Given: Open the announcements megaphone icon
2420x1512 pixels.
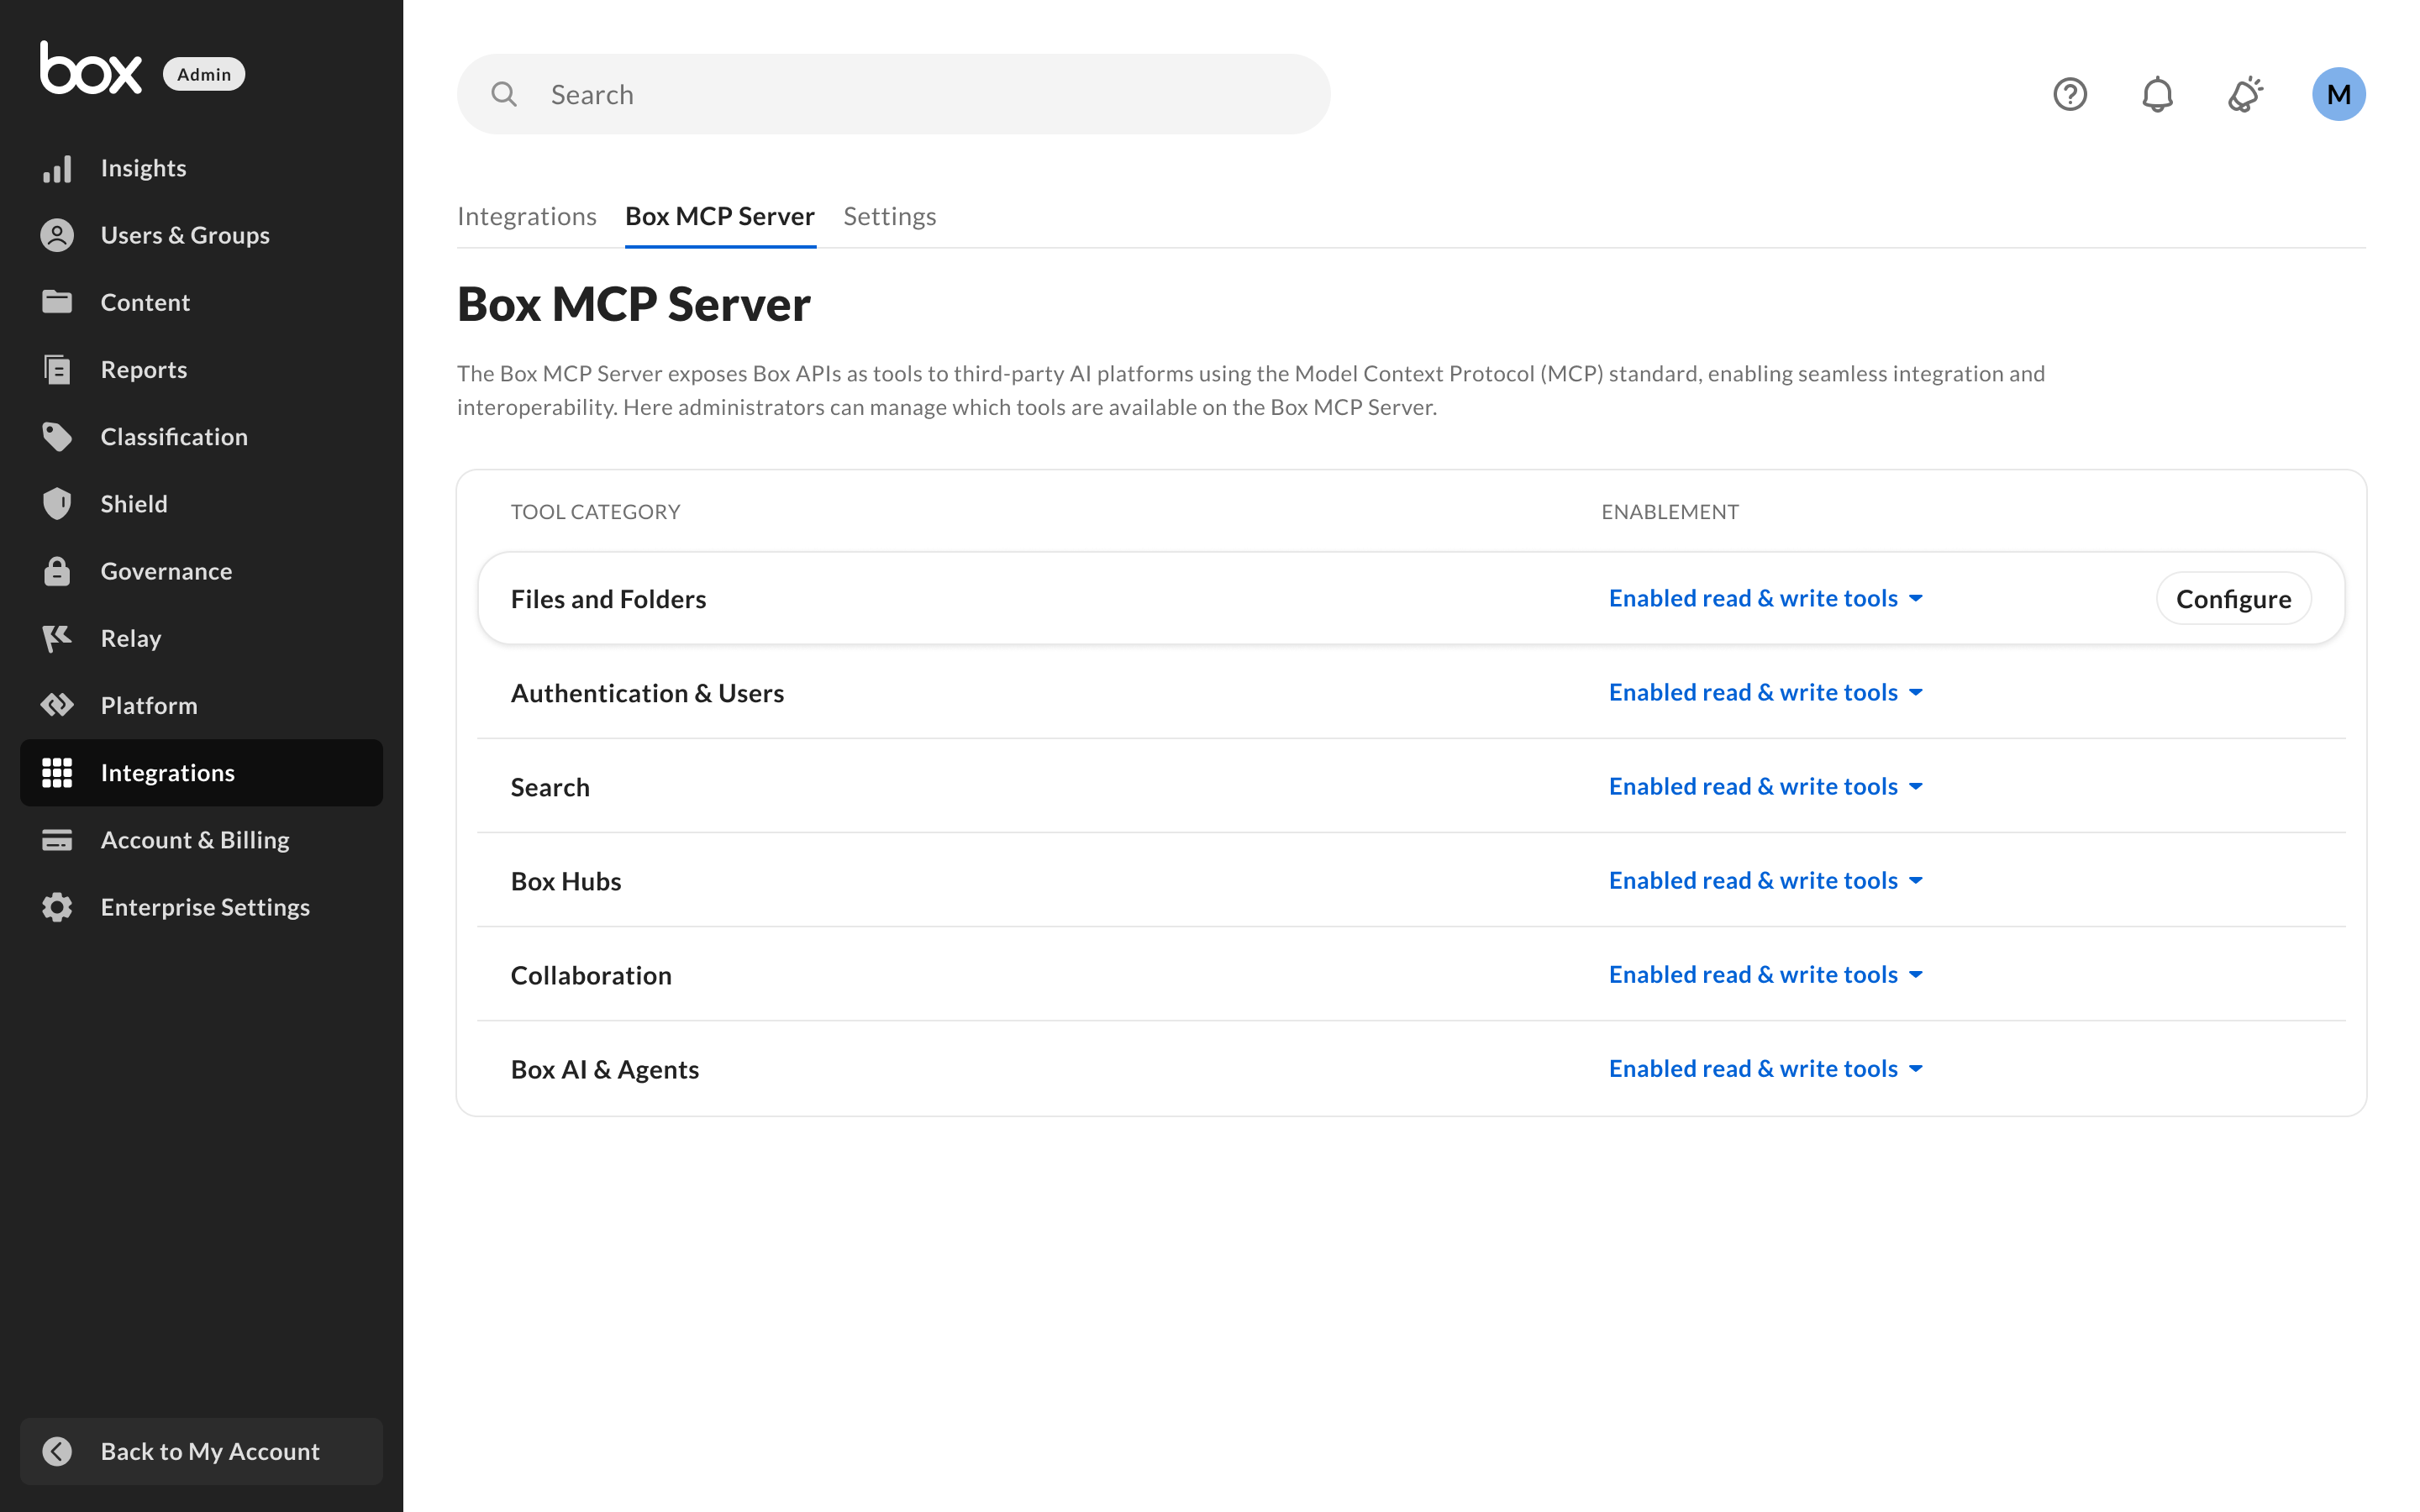Looking at the screenshot, I should [2243, 94].
